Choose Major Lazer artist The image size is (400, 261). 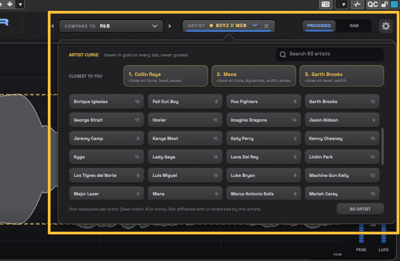coord(107,193)
